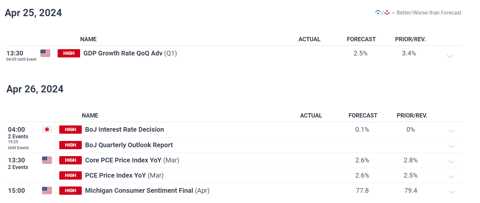The width and height of the screenshot is (480, 203).
Task: Expand the PCE Price Index YoY row
Action: point(451,177)
